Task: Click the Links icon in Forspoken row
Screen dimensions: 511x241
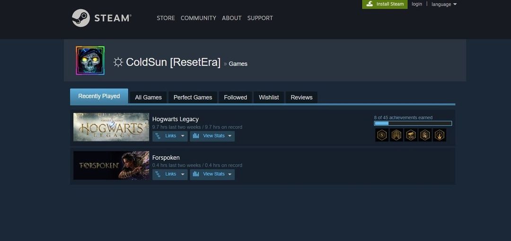Action: pos(158,174)
